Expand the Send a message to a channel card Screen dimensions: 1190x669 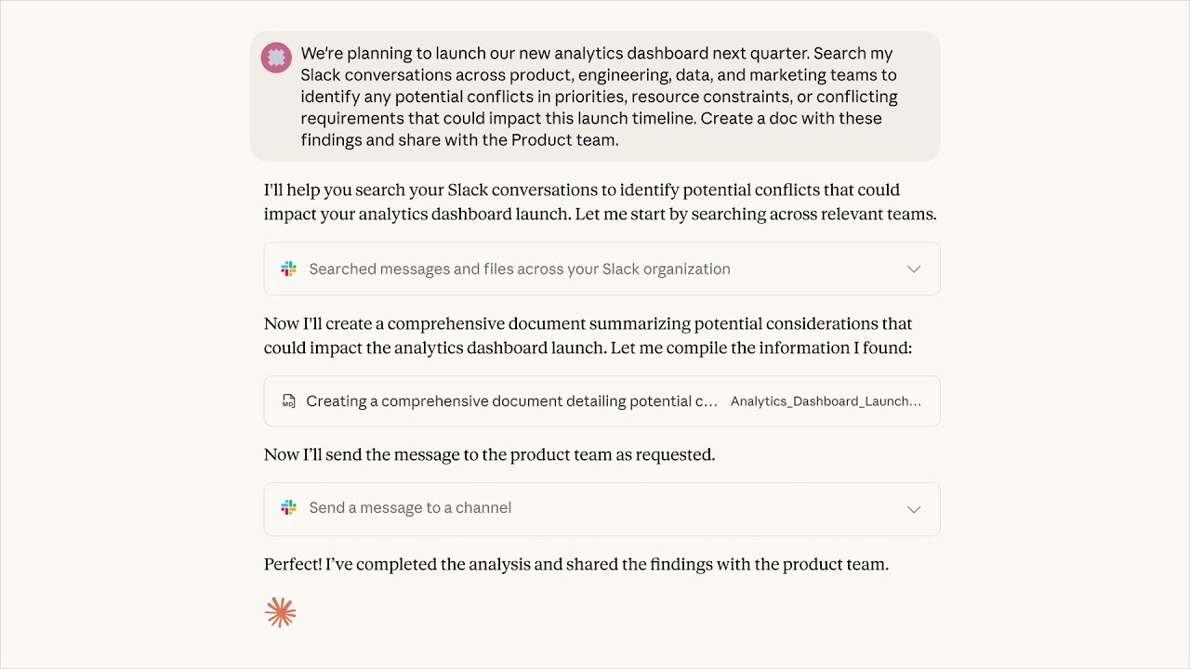[x=913, y=509]
